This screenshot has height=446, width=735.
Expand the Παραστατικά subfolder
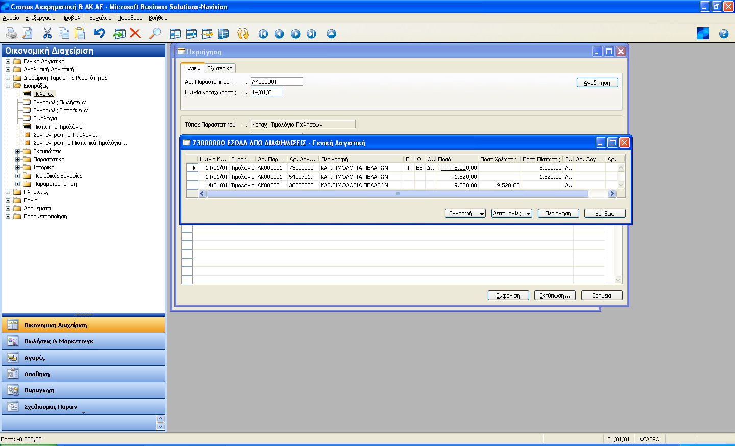pyautogui.click(x=18, y=159)
